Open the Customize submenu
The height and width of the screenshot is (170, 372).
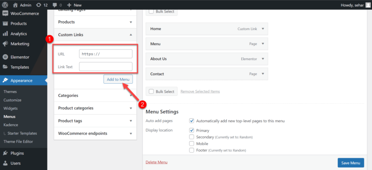point(12,100)
